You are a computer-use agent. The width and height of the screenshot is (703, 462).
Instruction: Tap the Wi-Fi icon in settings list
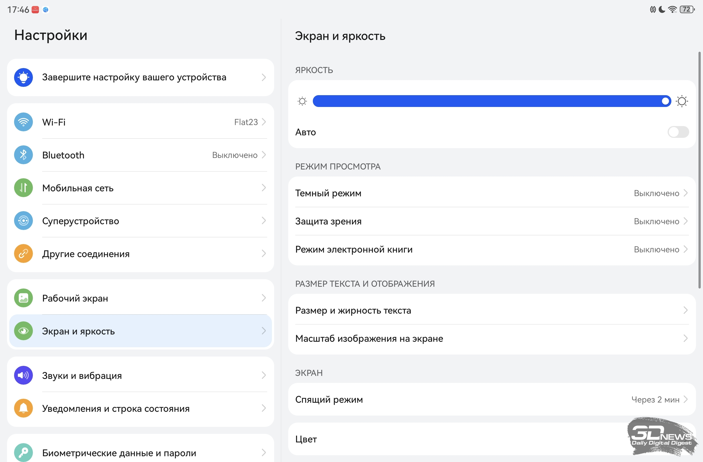[x=23, y=122]
